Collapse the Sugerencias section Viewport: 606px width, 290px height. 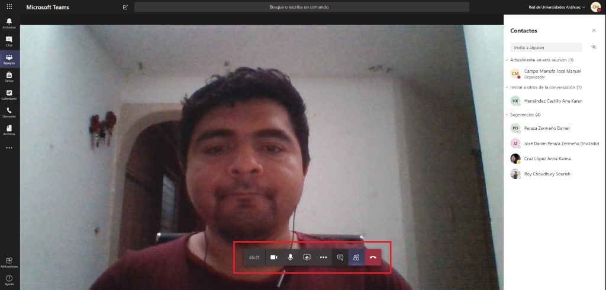coord(507,115)
